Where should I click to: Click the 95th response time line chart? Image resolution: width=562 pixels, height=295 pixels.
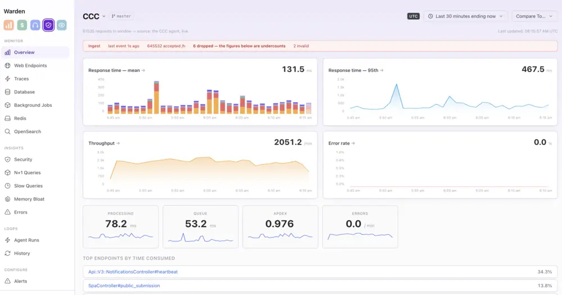click(x=450, y=97)
